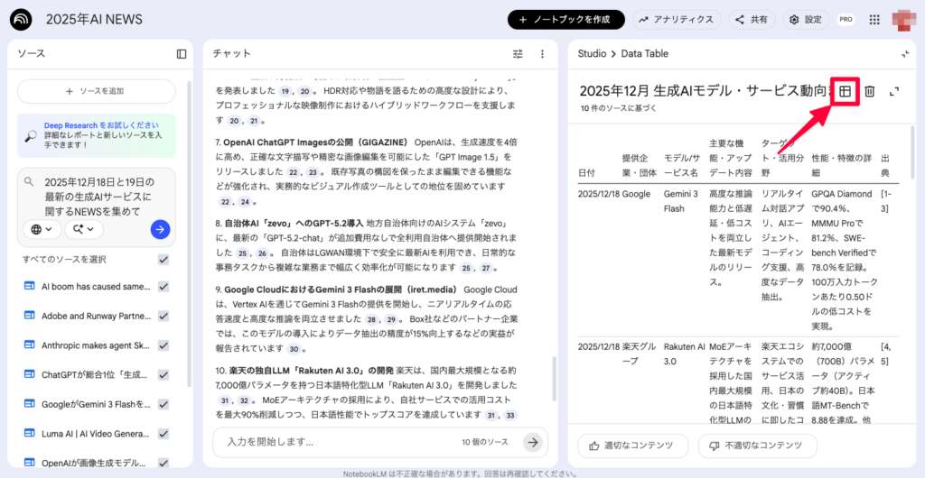Image resolution: width=925 pixels, height=478 pixels.
Task: Click source icon for AI boom has caused same
Action: coord(30,286)
